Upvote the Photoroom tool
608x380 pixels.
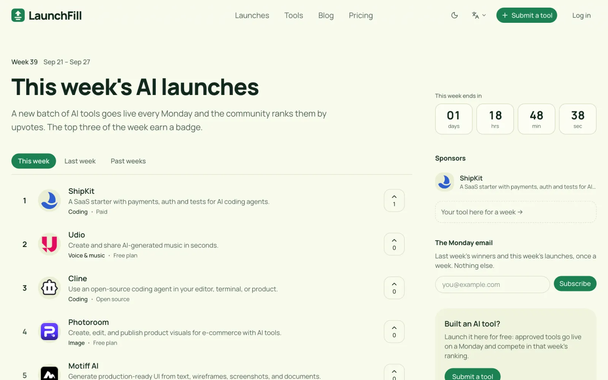(x=394, y=332)
